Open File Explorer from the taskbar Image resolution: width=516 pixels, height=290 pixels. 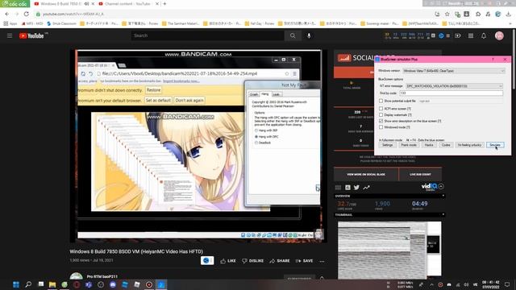pyautogui.click(x=52, y=284)
